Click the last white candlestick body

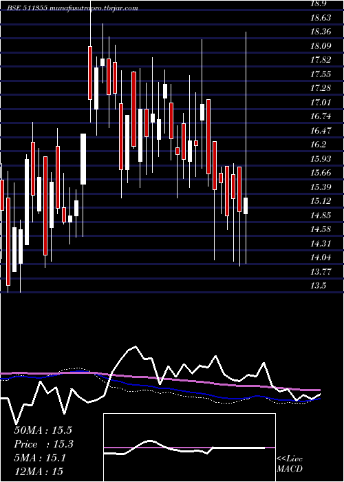click(x=246, y=206)
